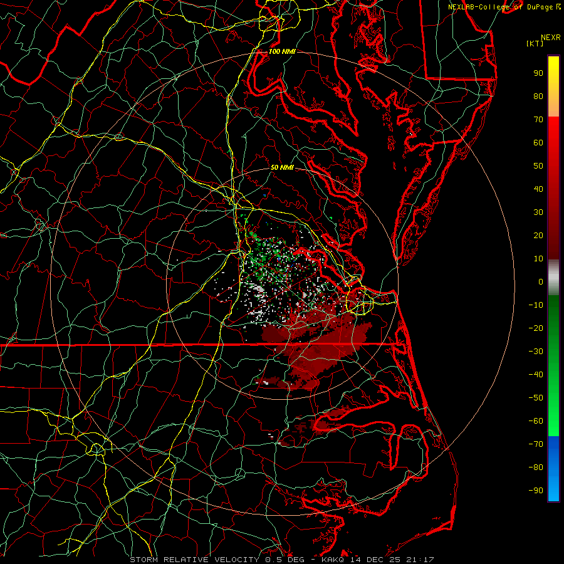The width and height of the screenshot is (564, 564).
Task: Click the orange segment of the color bar
Action: click(553, 106)
